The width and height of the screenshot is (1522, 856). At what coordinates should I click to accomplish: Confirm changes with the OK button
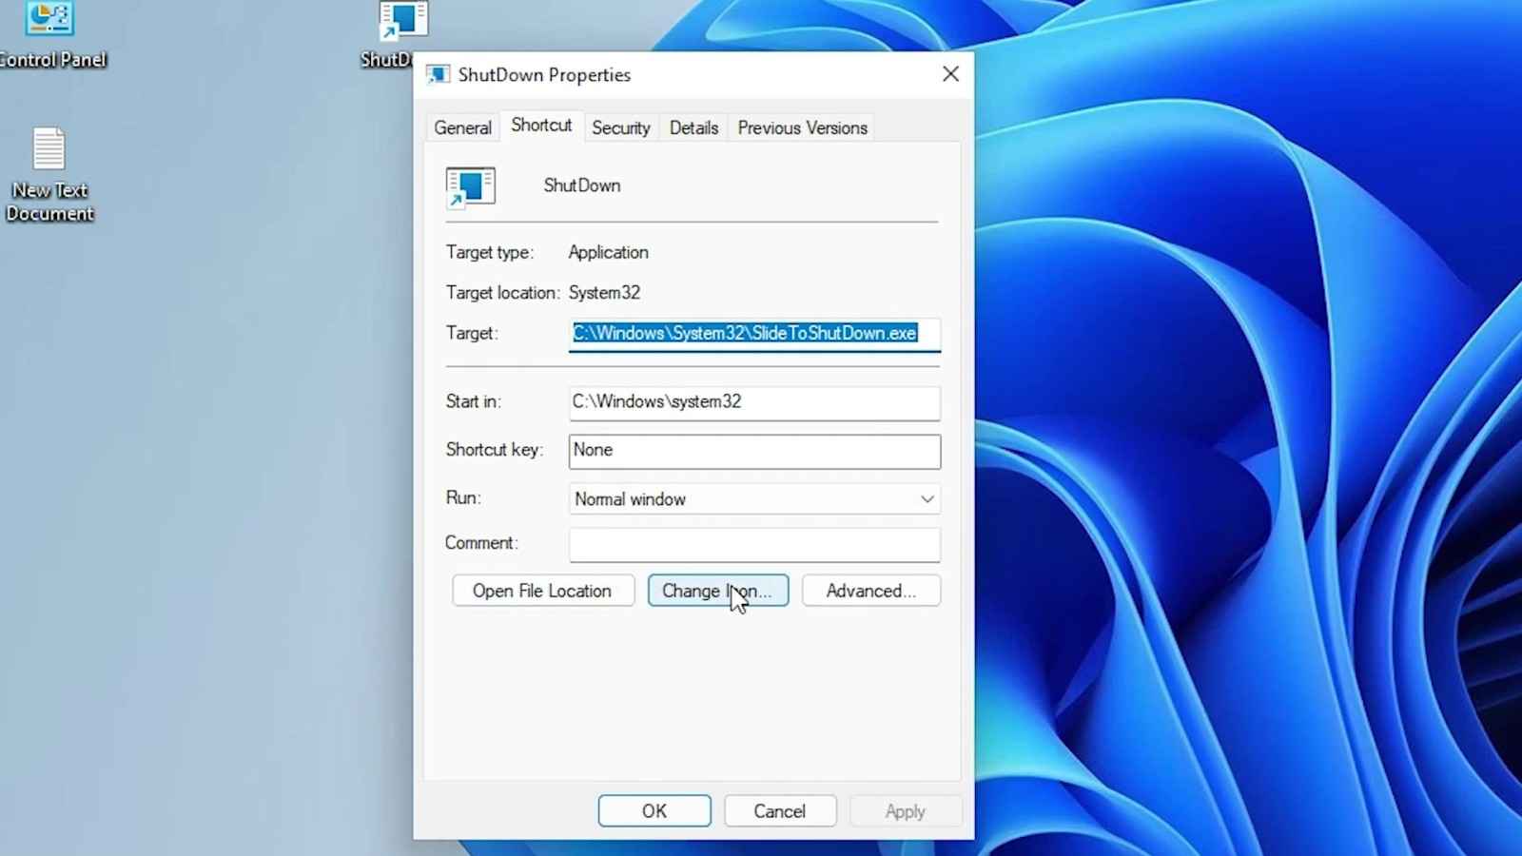coord(654,810)
